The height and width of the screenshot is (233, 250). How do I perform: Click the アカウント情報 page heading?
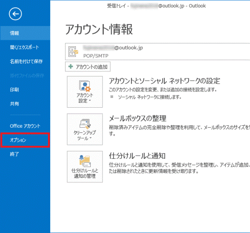(99, 29)
